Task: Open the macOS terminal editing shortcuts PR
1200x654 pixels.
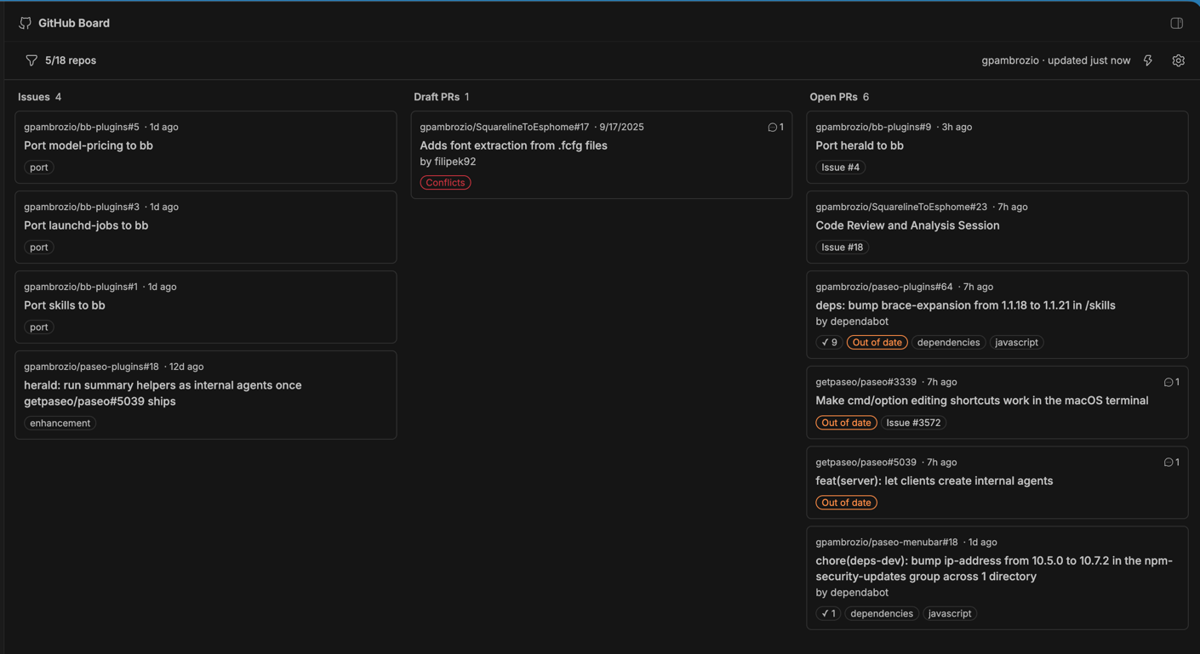Action: [982, 401]
